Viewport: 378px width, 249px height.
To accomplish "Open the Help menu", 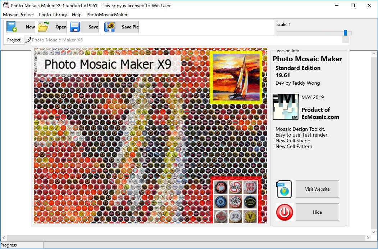I will click(x=77, y=14).
